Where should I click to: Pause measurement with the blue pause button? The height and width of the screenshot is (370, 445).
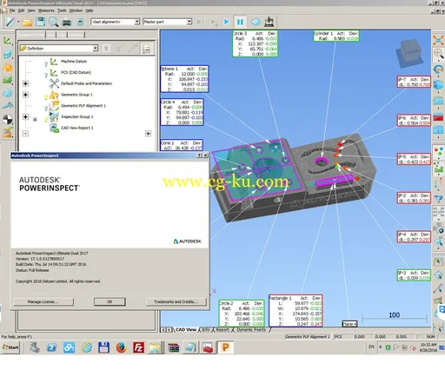click(x=240, y=22)
